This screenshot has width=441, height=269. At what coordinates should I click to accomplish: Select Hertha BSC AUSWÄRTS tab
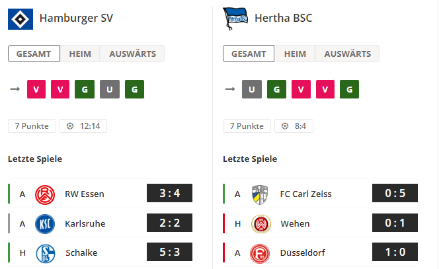click(347, 54)
